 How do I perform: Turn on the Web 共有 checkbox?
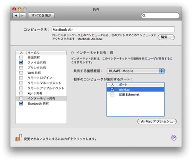tap(21, 73)
